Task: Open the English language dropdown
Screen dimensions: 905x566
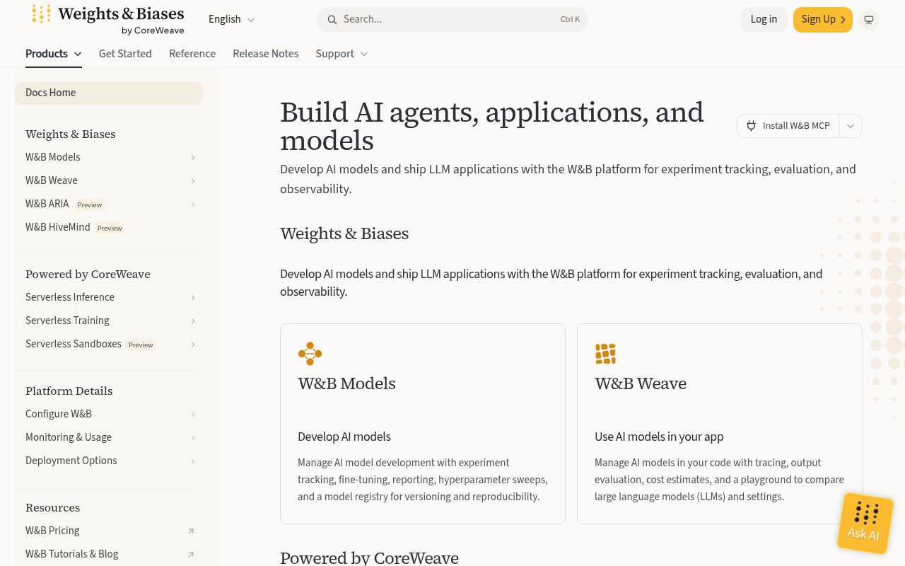Action: [231, 20]
